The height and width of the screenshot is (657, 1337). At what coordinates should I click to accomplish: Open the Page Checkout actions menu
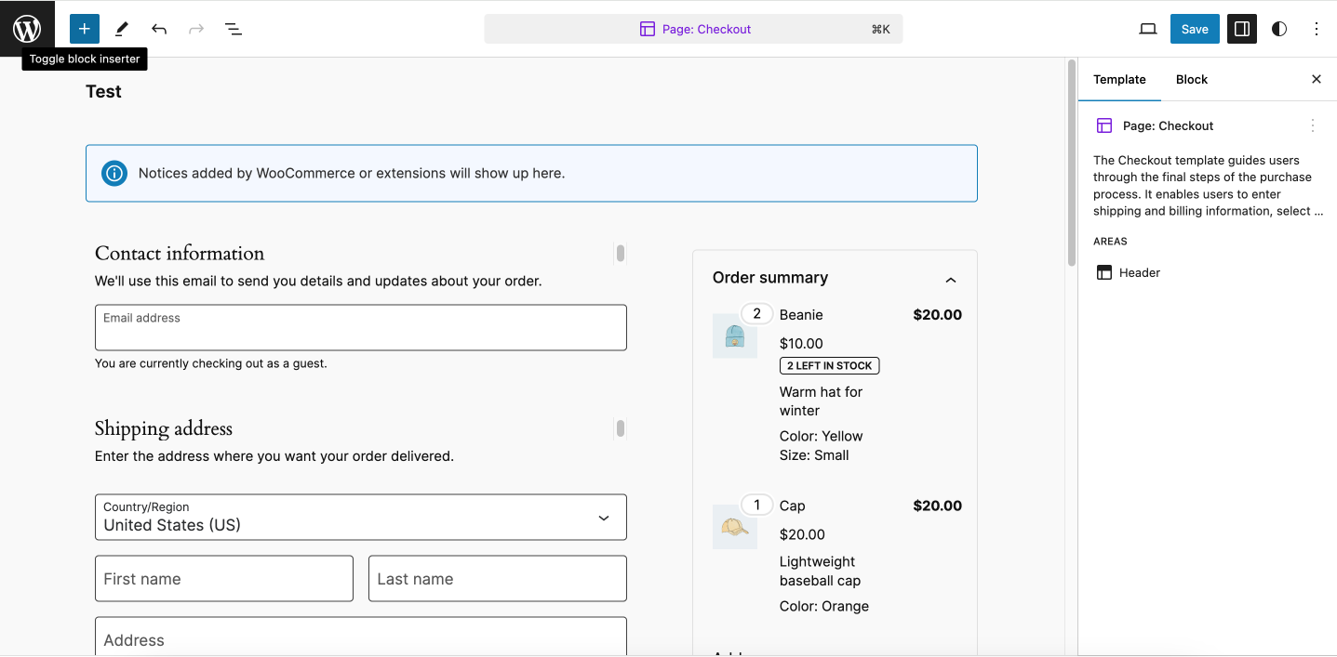pyautogui.click(x=1313, y=125)
